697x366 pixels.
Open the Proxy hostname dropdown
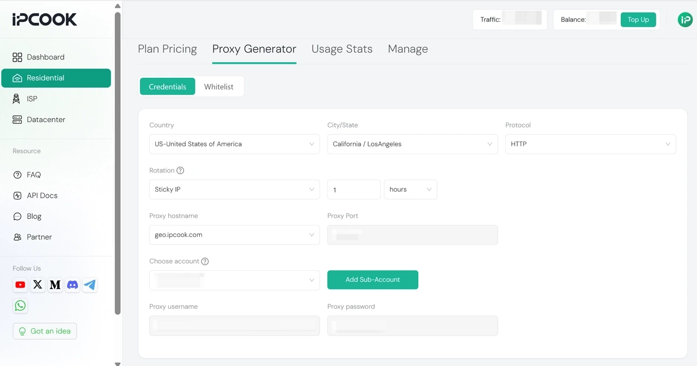(x=235, y=235)
